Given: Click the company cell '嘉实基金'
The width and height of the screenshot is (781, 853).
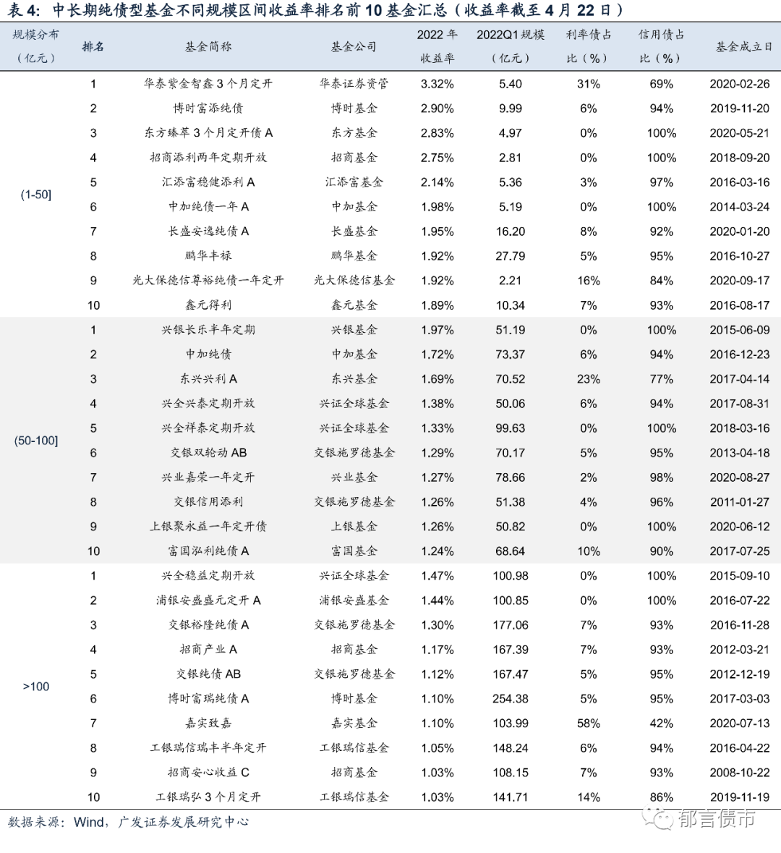Looking at the screenshot, I should 354,723.
